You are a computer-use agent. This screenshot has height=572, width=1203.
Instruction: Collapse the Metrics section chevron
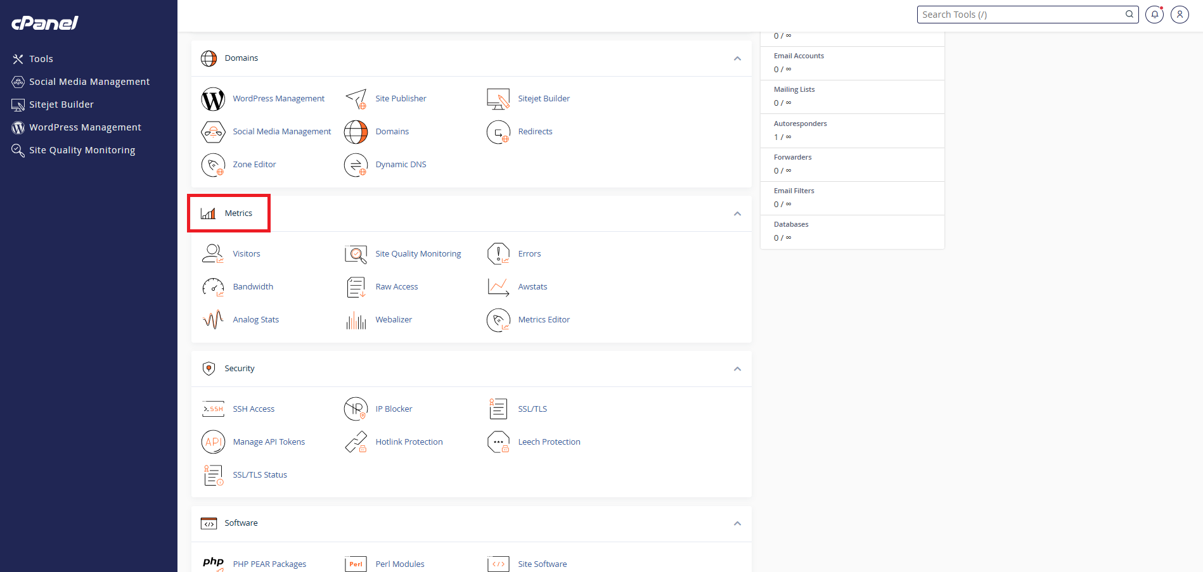pyautogui.click(x=737, y=213)
